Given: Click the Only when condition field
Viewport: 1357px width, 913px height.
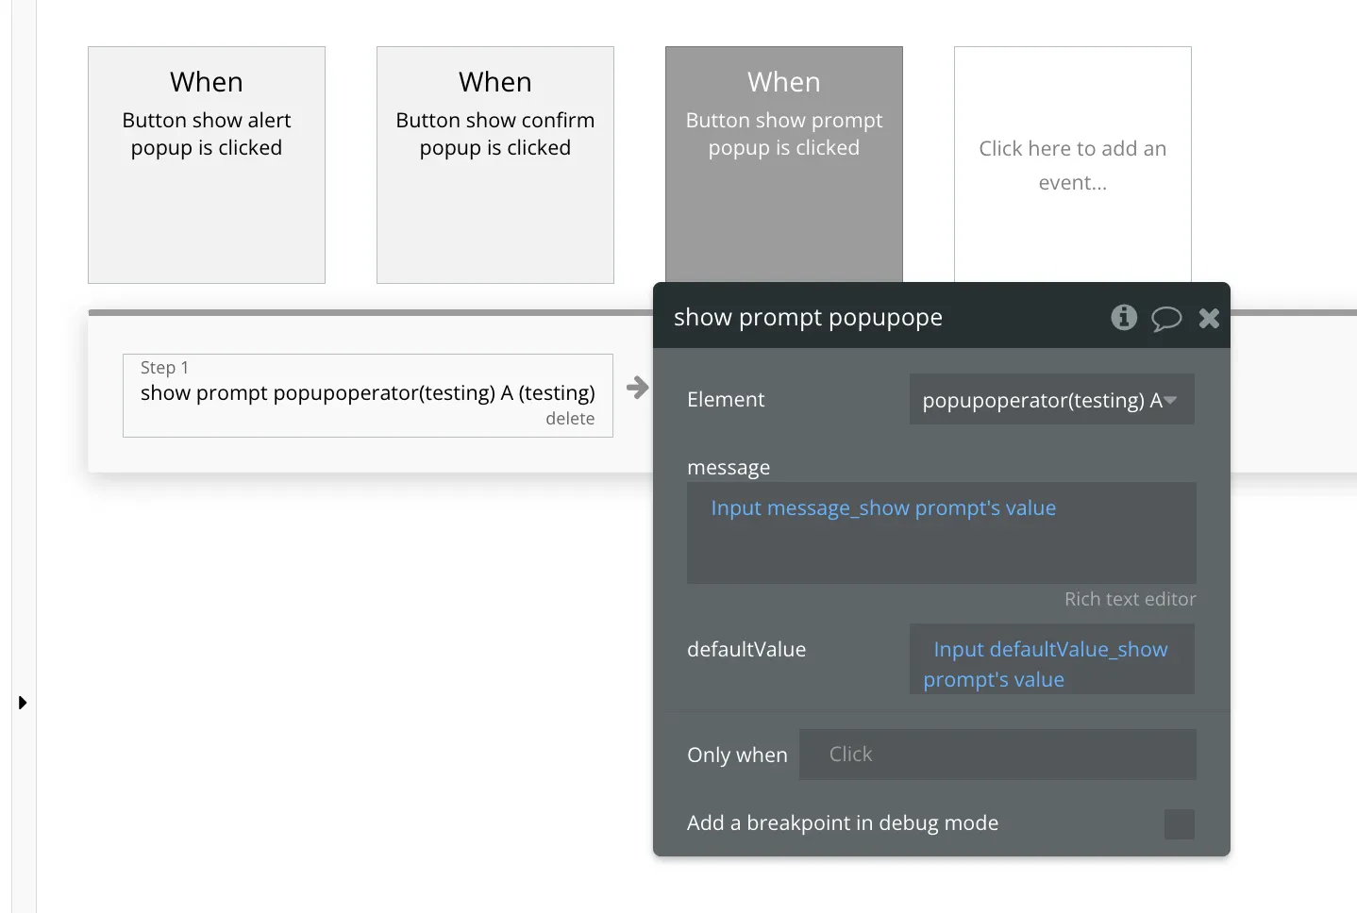Looking at the screenshot, I should click(997, 755).
